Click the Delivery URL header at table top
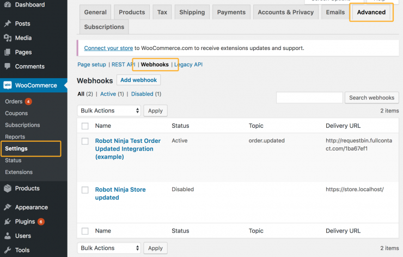 tap(343, 126)
